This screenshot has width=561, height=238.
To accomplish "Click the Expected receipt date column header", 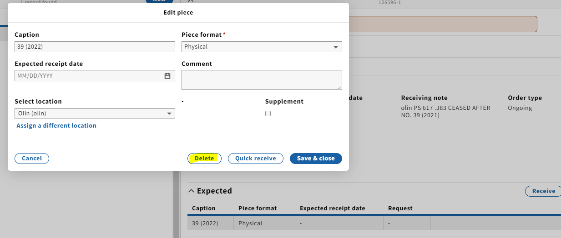I will [333, 208].
